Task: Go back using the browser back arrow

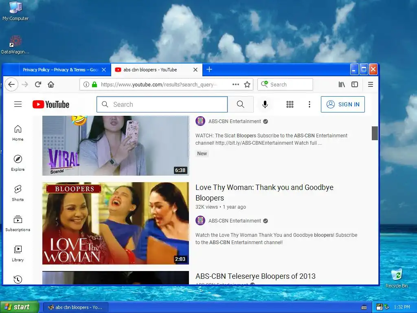Action: (11, 84)
